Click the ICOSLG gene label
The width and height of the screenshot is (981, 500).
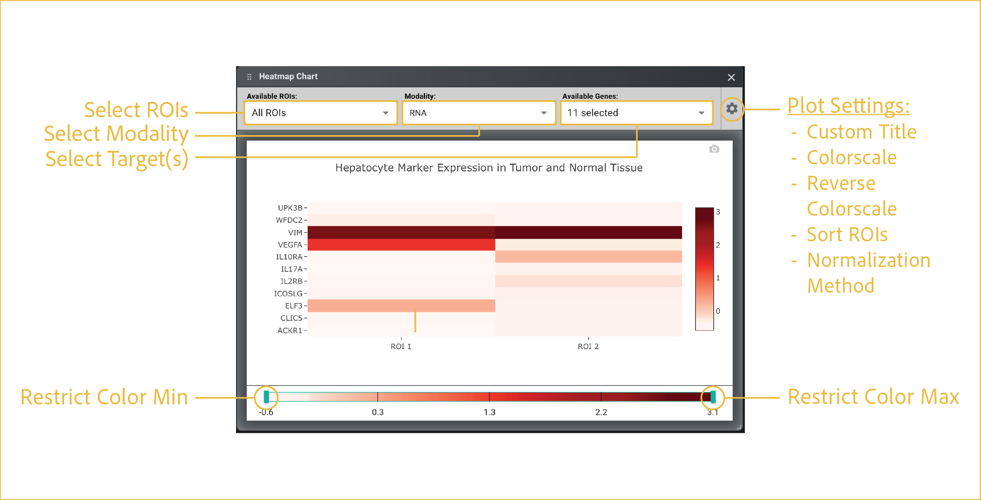pyautogui.click(x=288, y=294)
